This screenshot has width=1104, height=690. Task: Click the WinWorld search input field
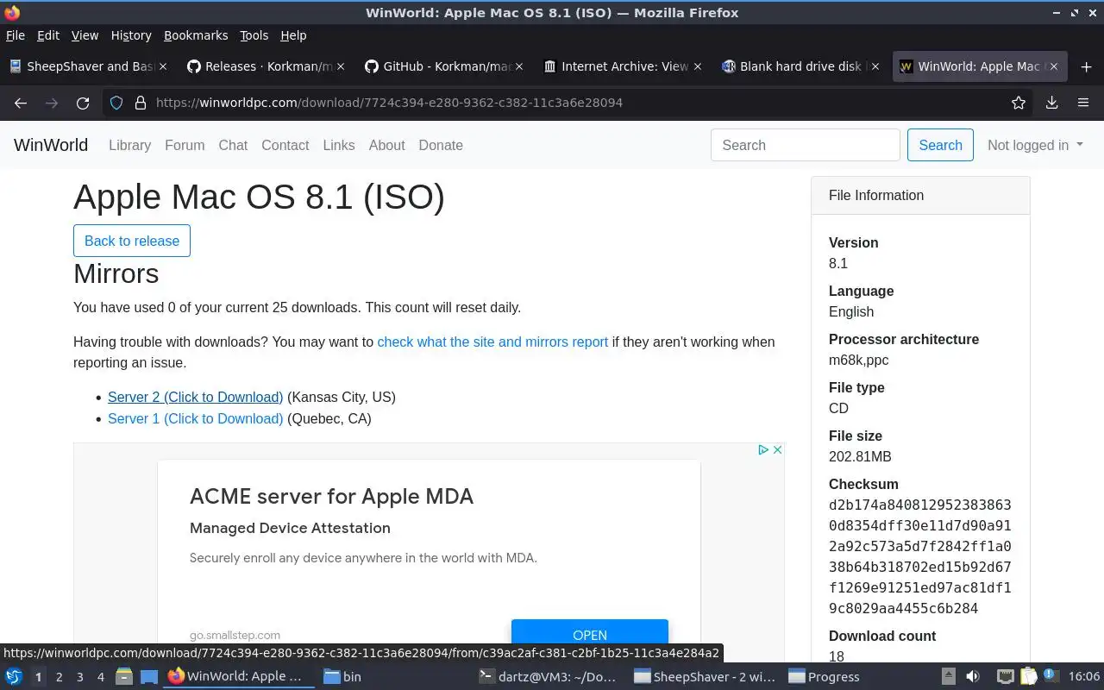coord(805,145)
